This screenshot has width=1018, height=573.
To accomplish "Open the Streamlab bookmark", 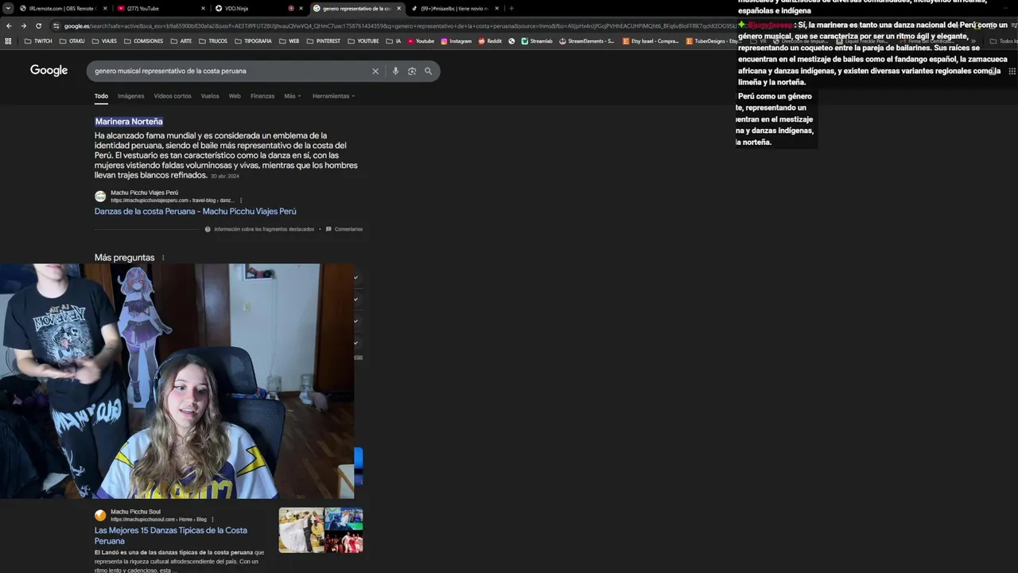I will click(x=536, y=41).
